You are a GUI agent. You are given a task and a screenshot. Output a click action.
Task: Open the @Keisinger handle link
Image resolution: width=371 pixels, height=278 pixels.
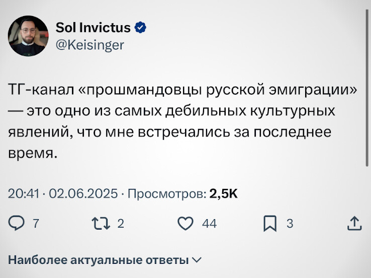(89, 44)
